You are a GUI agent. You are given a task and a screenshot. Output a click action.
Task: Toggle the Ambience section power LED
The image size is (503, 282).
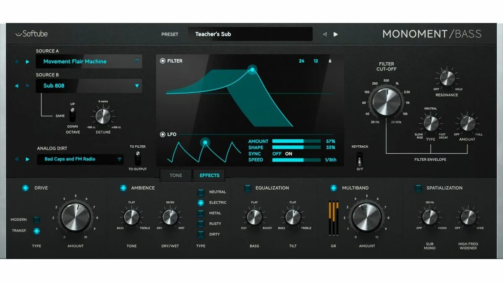123,188
